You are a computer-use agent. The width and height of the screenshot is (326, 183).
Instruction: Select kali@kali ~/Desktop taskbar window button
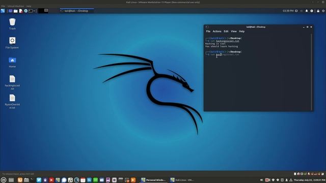tap(77, 11)
